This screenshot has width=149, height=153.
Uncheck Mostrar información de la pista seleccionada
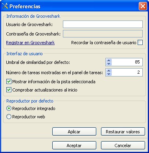9,82
